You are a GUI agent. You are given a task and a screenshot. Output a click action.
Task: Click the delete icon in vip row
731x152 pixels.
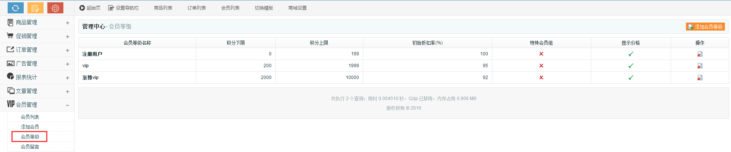coord(700,66)
